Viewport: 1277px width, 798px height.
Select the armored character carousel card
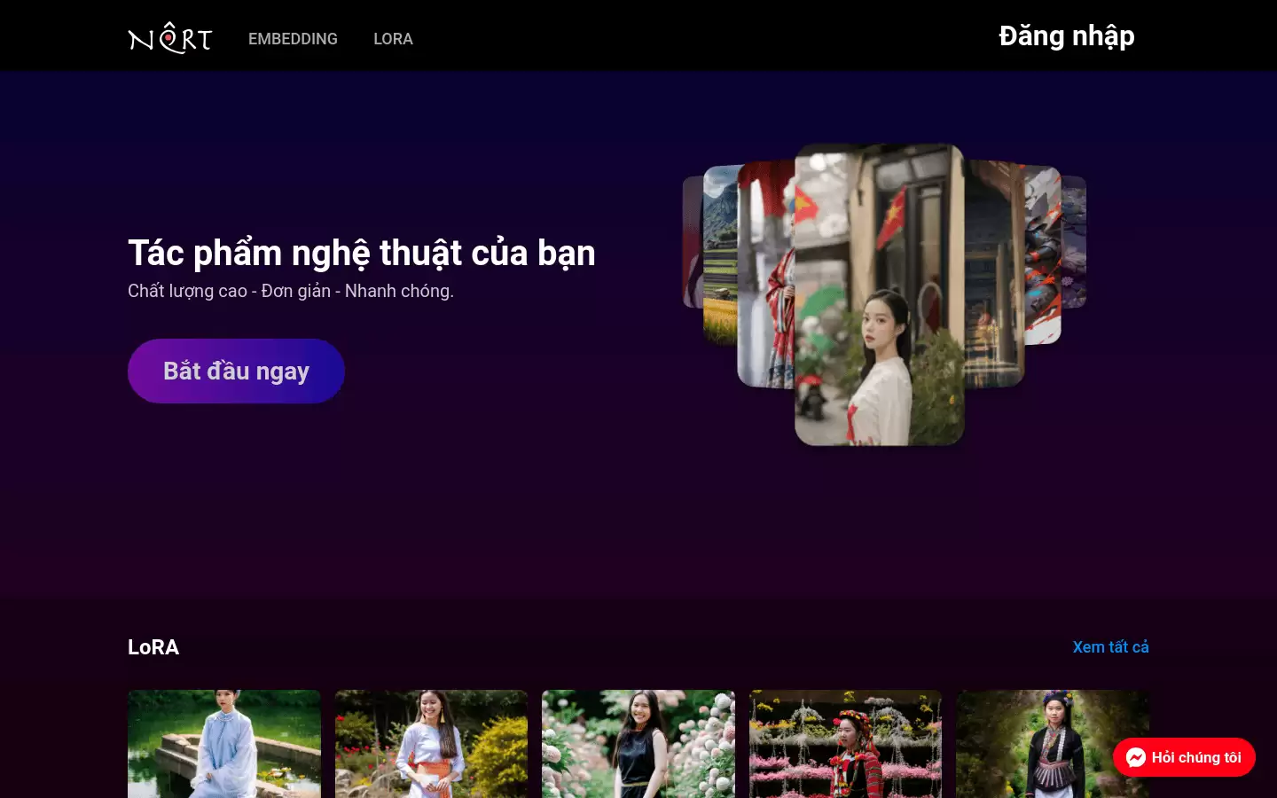[x=1043, y=255]
